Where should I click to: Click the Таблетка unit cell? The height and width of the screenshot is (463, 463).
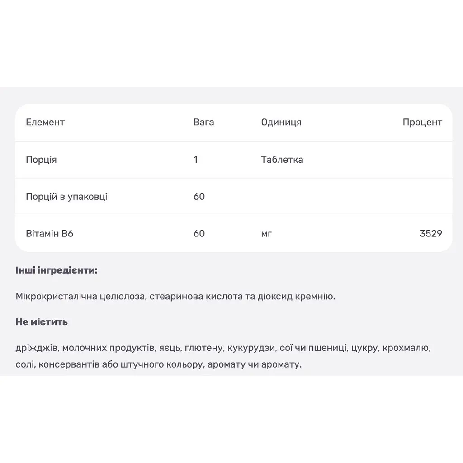click(x=282, y=160)
